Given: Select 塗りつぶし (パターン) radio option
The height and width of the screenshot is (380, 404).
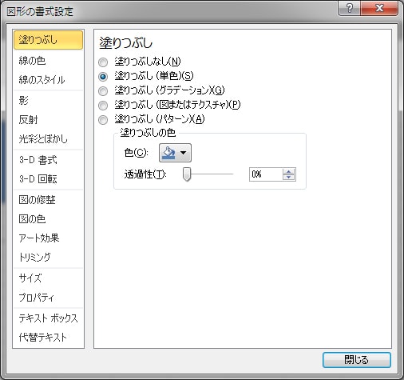Looking at the screenshot, I should coord(103,120).
